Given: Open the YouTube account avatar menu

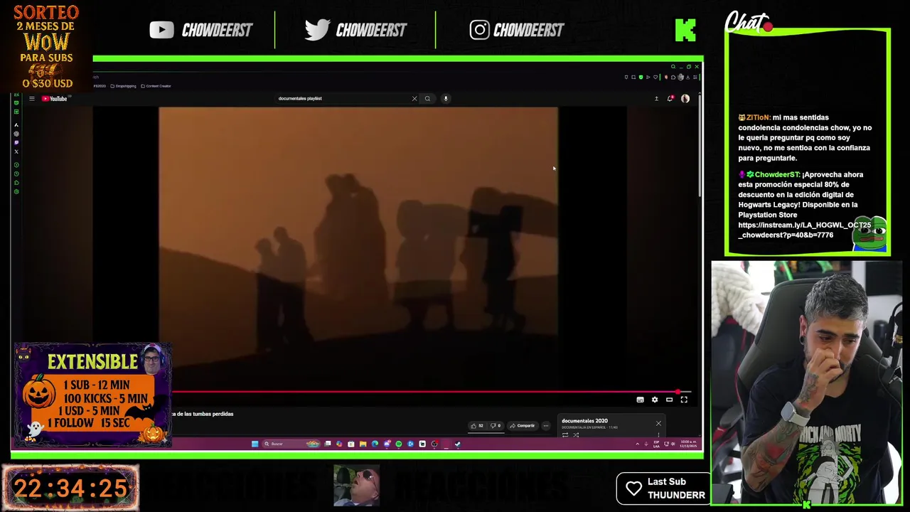Looking at the screenshot, I should 685,99.
